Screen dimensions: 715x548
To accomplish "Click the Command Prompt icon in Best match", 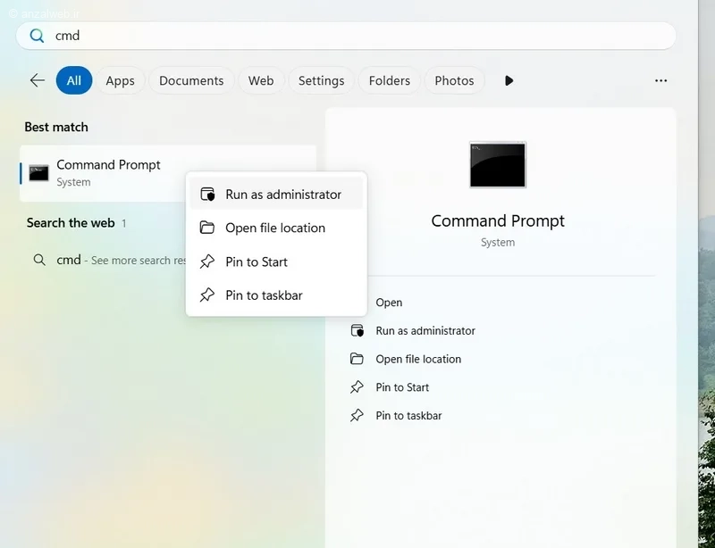I will [38, 173].
